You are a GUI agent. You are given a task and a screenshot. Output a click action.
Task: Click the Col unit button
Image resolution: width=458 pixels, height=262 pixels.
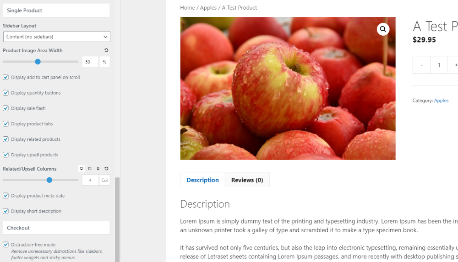coord(104,180)
